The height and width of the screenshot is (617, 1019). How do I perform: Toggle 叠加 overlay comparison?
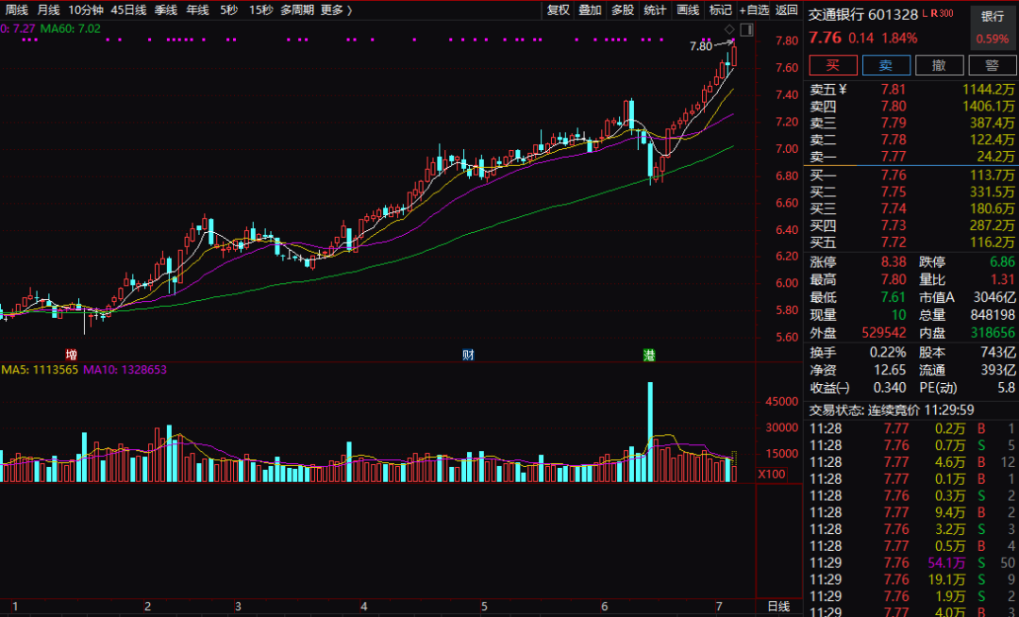click(x=590, y=10)
